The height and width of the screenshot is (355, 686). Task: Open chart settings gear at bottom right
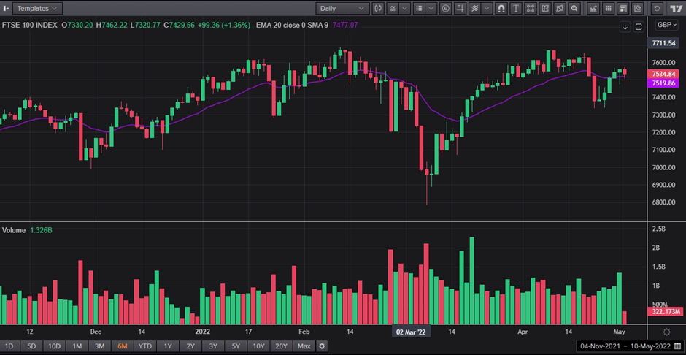tap(666, 332)
